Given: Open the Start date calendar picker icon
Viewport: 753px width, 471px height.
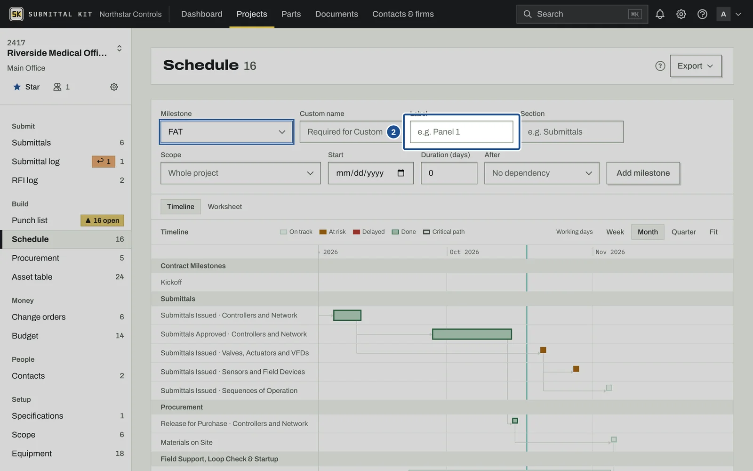Looking at the screenshot, I should click(401, 173).
